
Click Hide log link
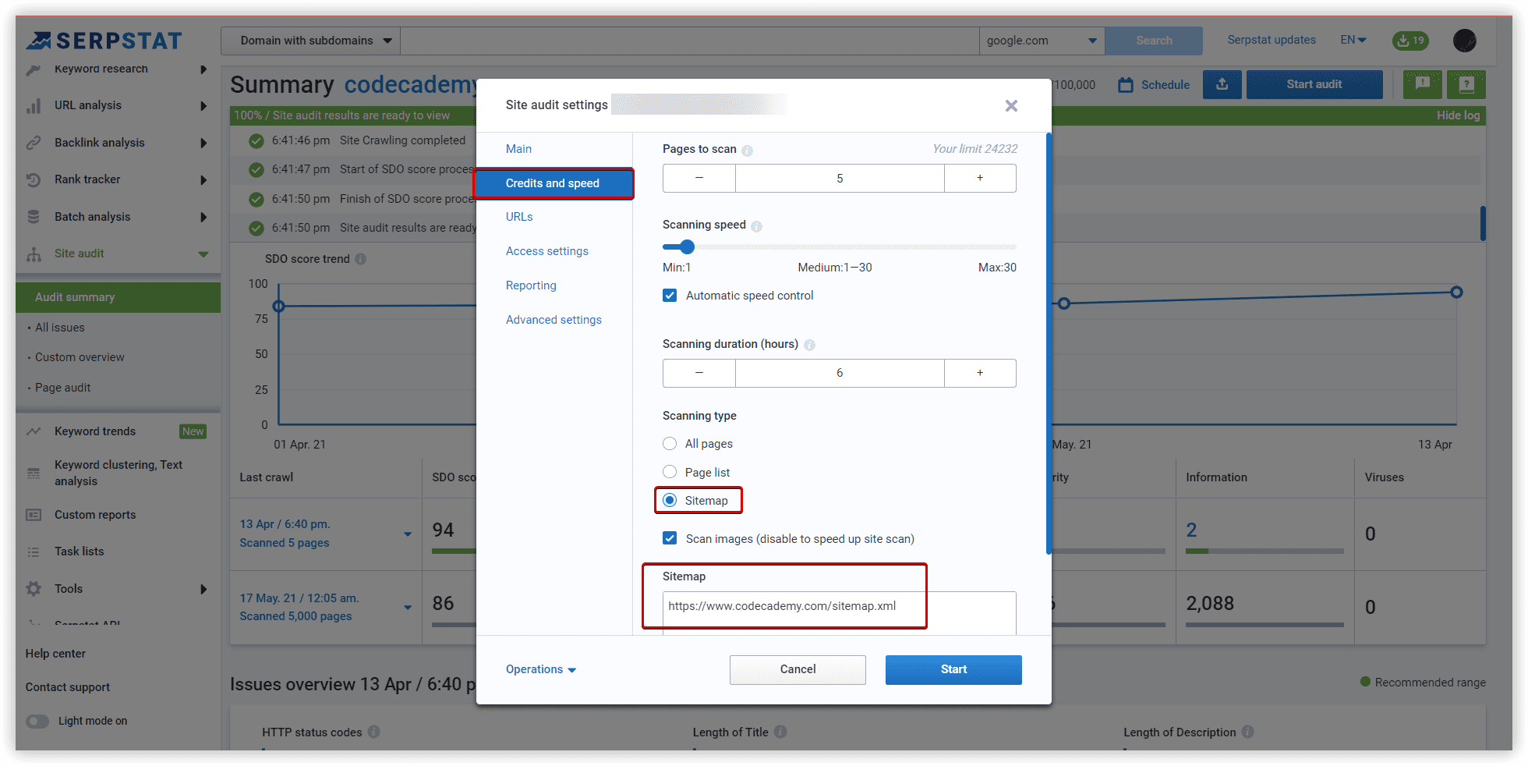pyautogui.click(x=1458, y=115)
